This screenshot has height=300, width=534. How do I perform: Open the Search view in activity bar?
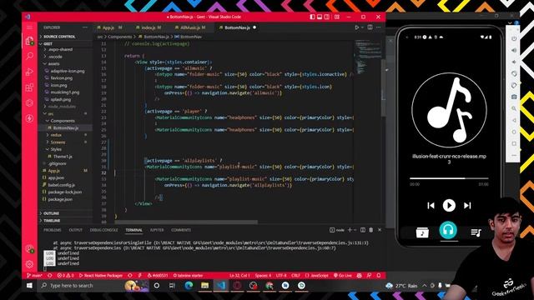point(30,56)
